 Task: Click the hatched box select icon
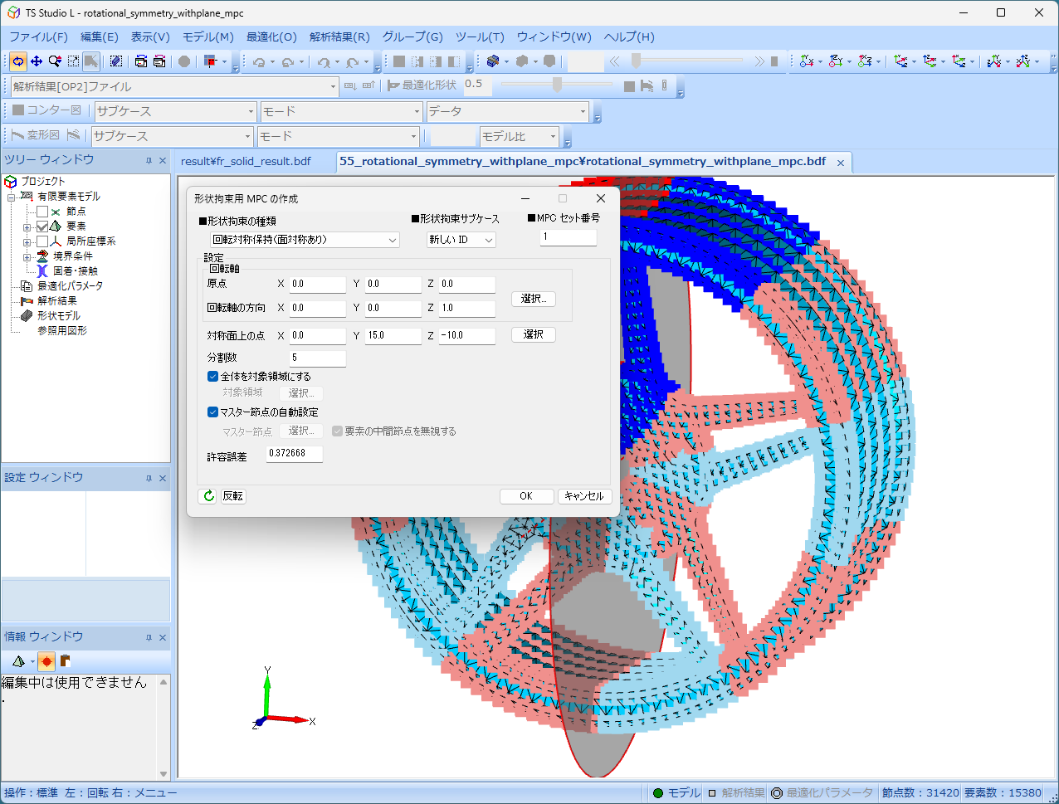pyautogui.click(x=116, y=61)
